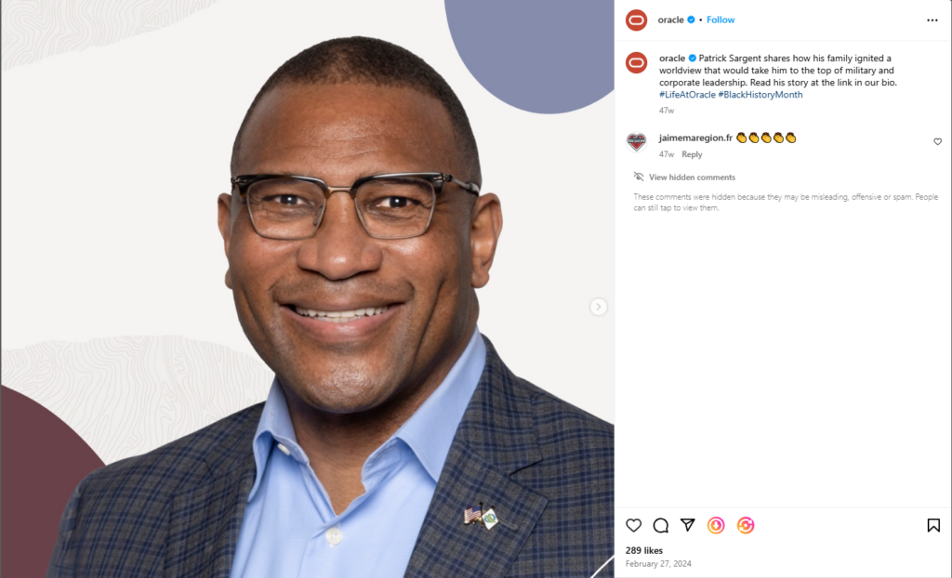This screenshot has height=578, width=952.
Task: Show hidden comments
Action: click(692, 177)
